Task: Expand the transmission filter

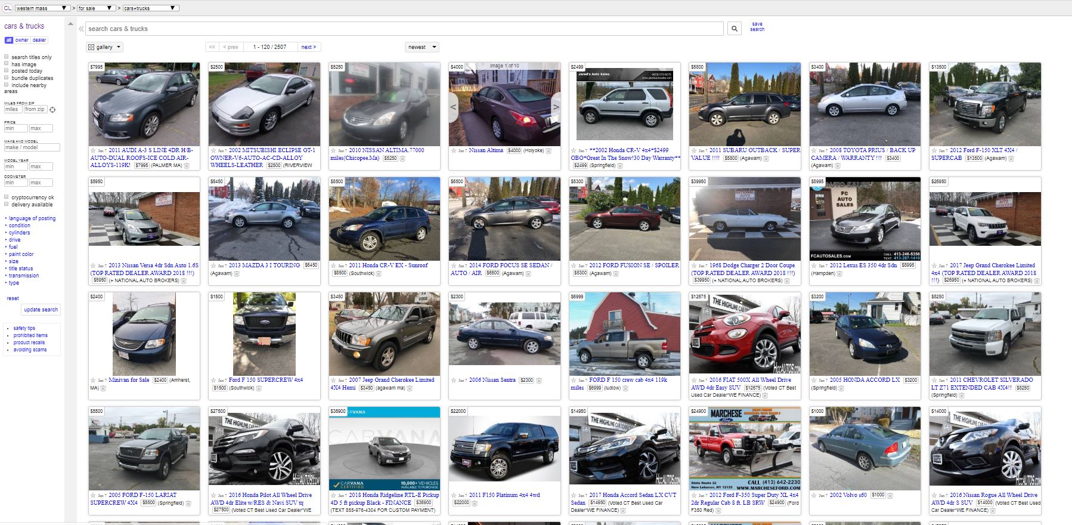Action: [x=23, y=276]
